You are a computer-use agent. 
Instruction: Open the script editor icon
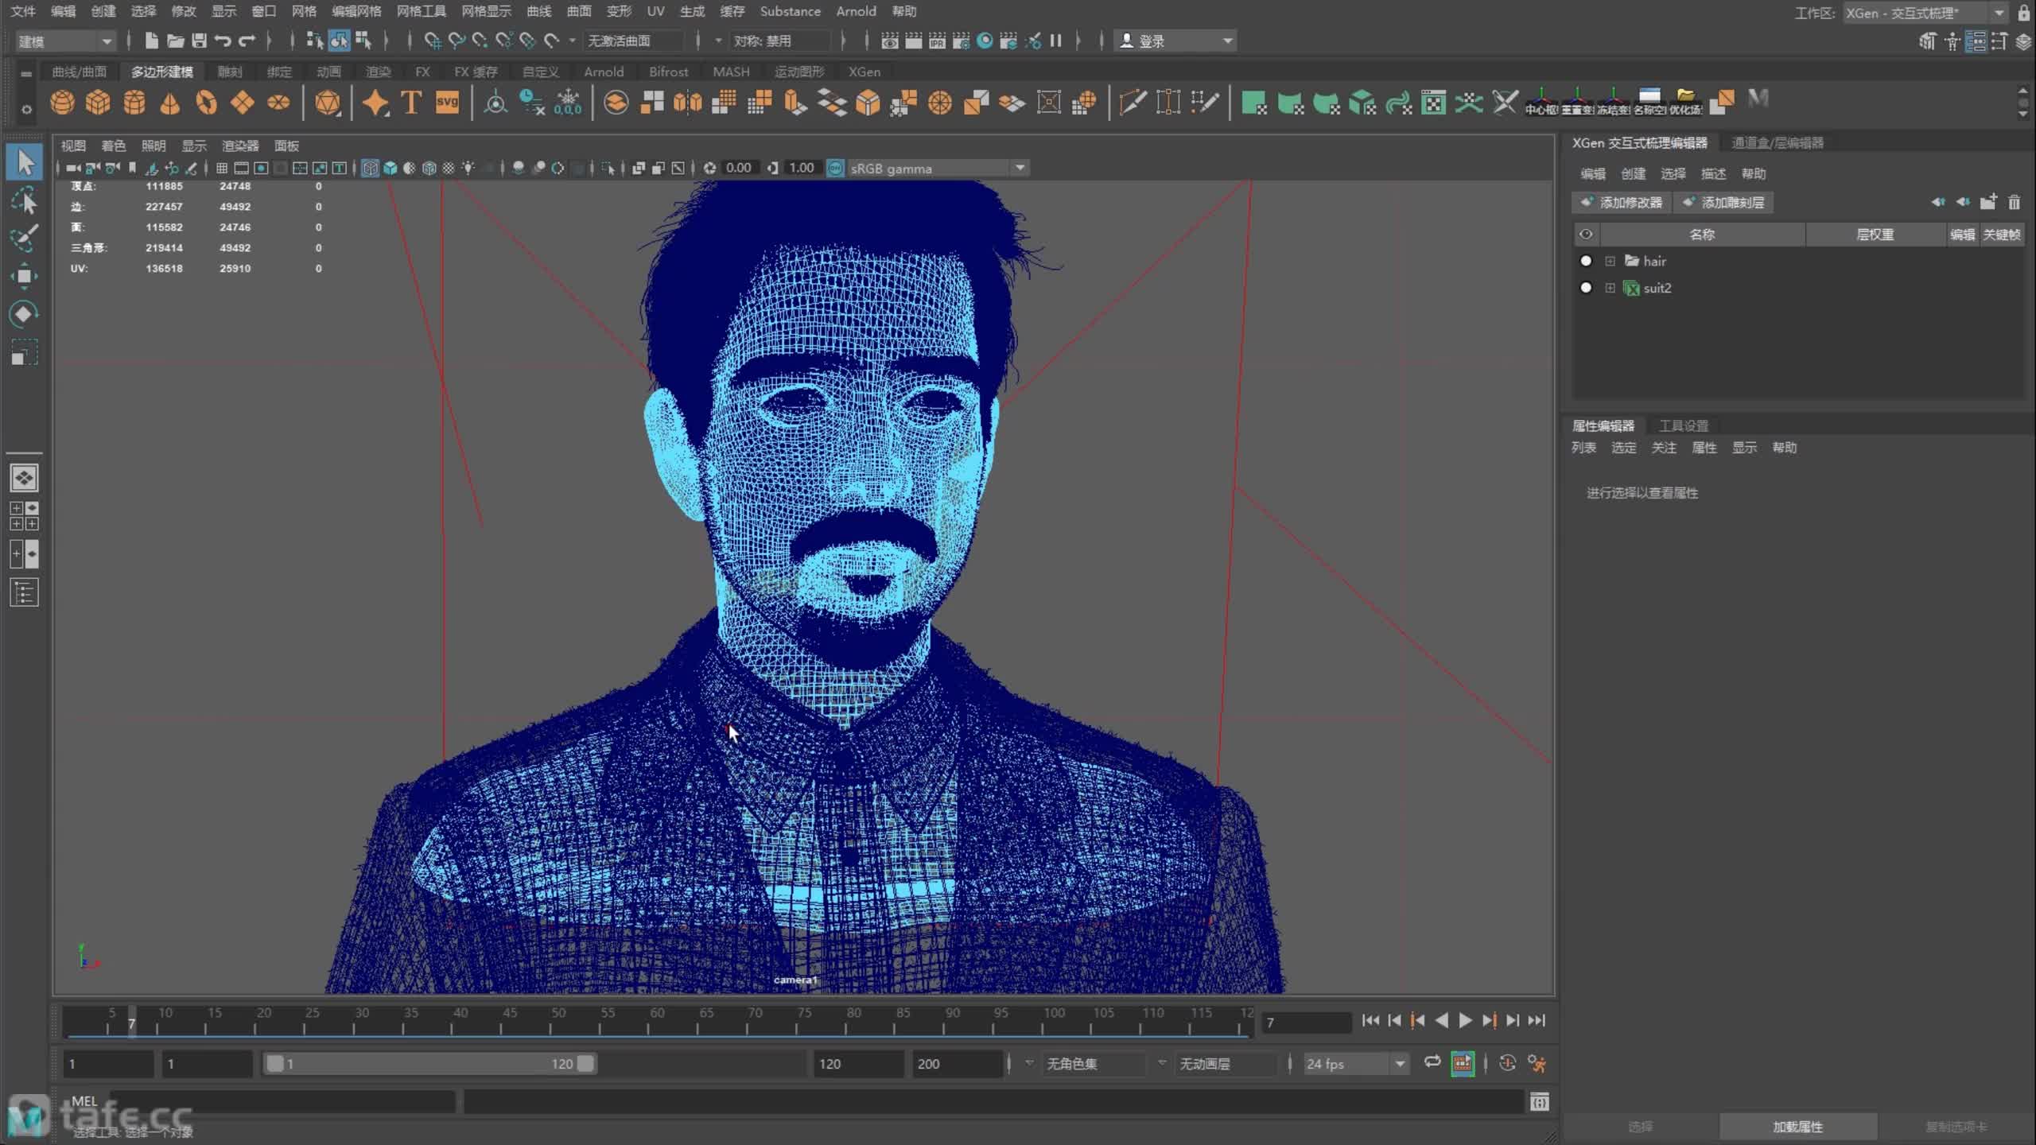[1540, 1102]
